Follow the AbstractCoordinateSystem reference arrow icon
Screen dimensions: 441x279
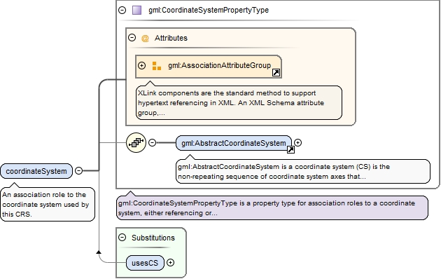click(290, 150)
